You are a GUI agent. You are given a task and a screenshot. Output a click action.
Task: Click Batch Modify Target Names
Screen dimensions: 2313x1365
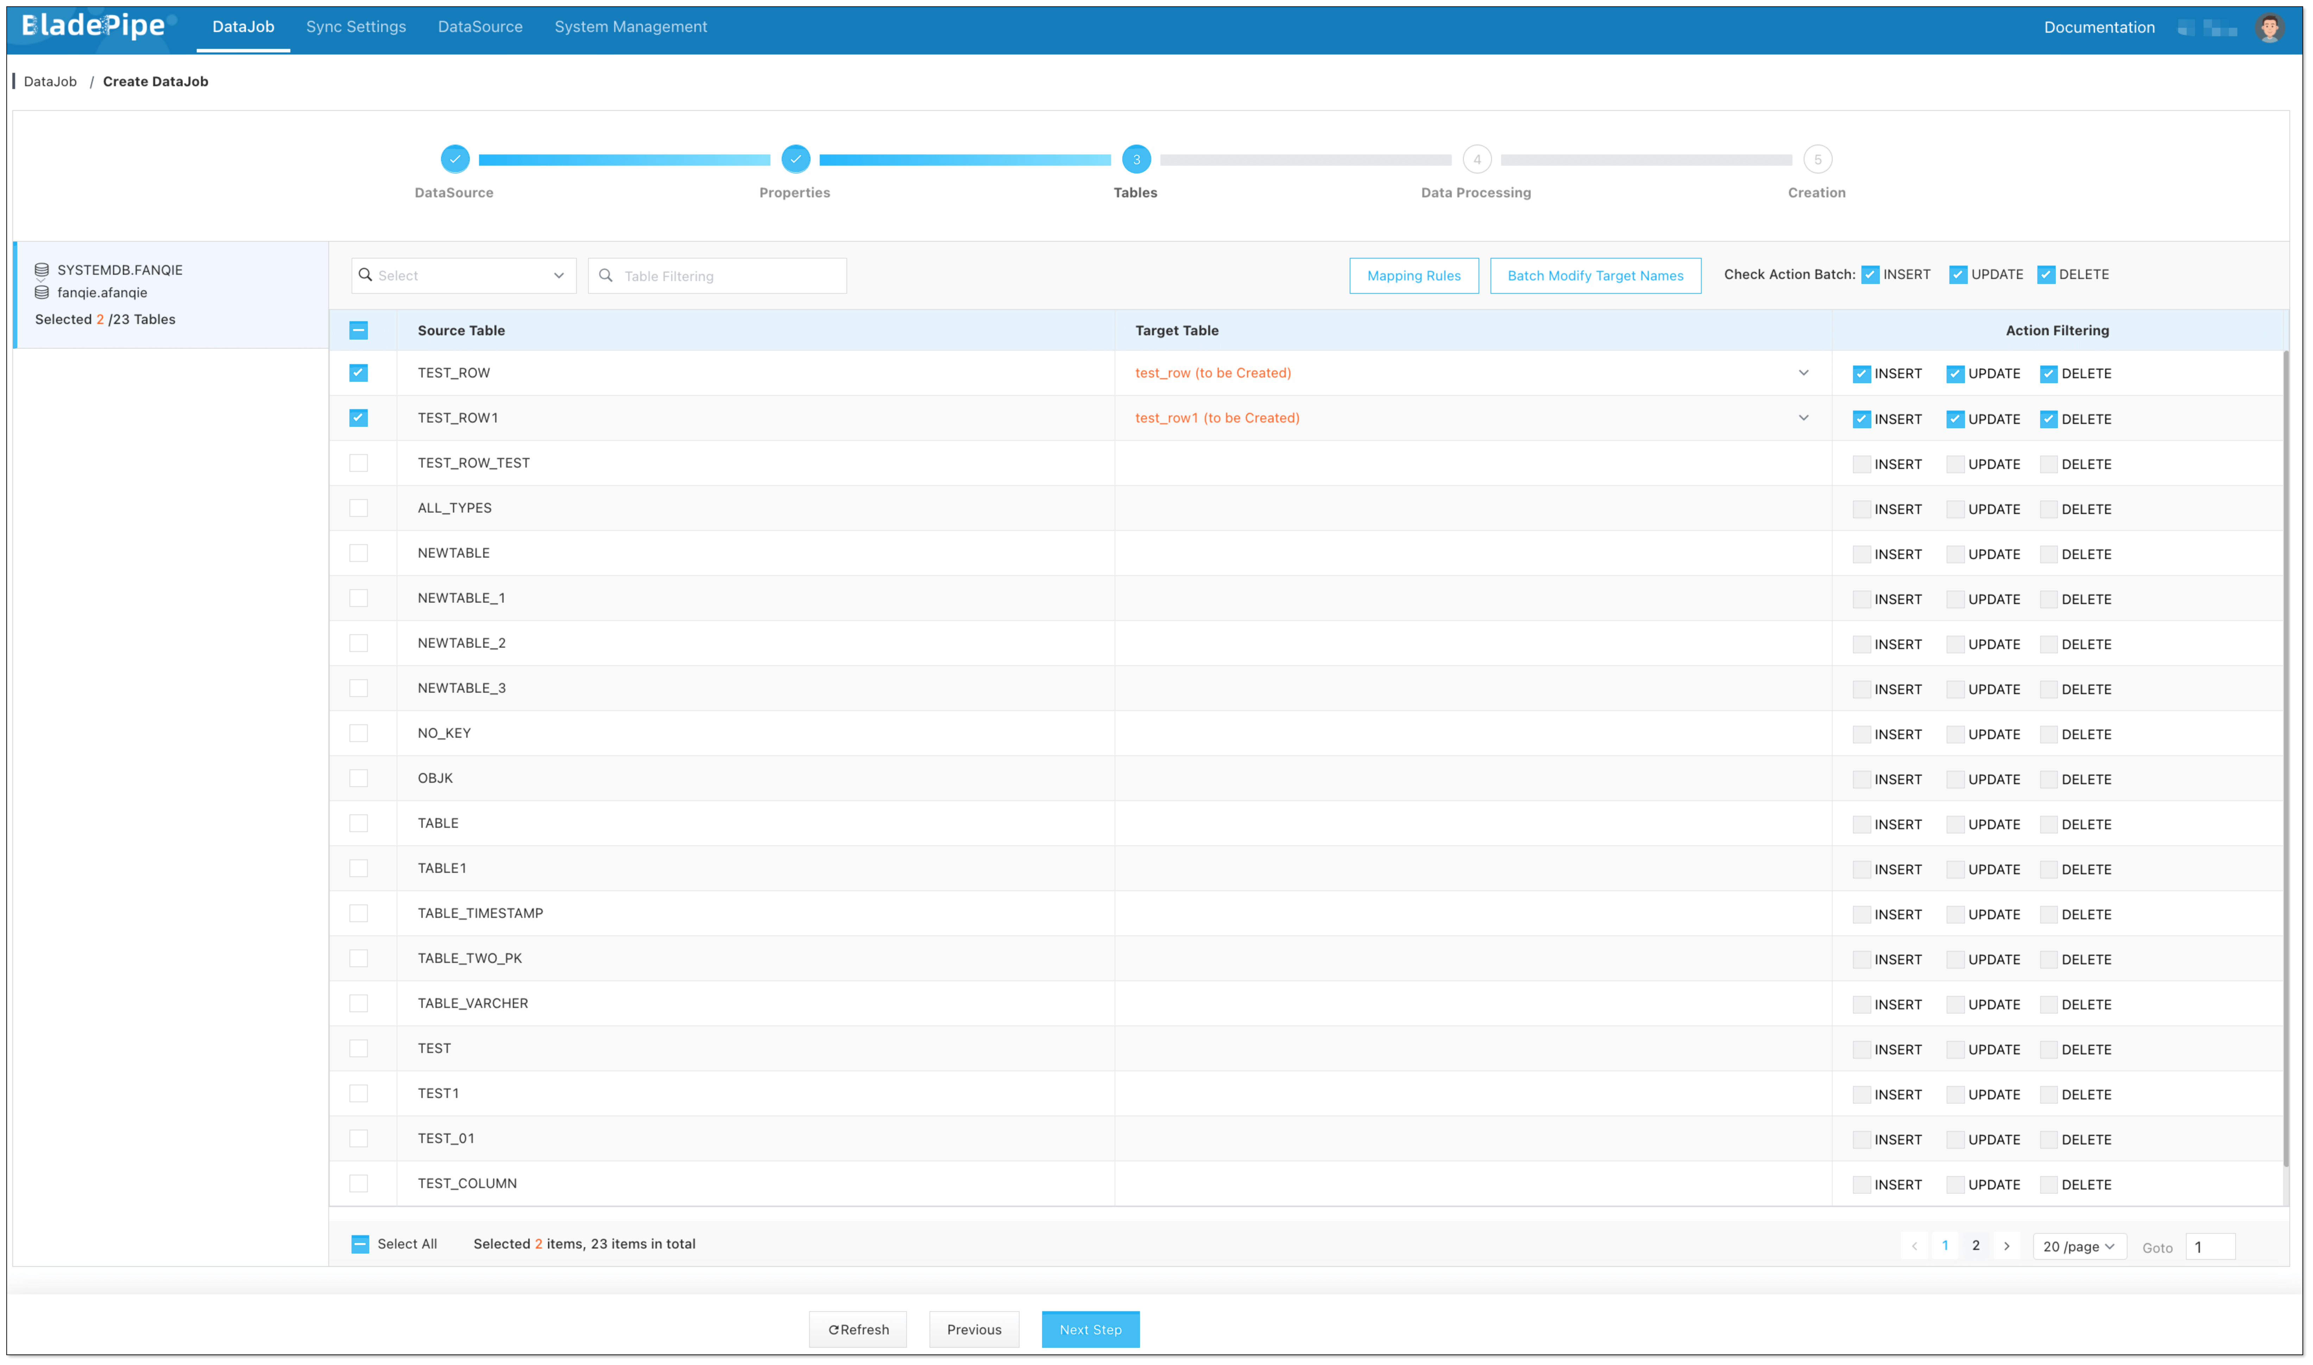(x=1595, y=275)
